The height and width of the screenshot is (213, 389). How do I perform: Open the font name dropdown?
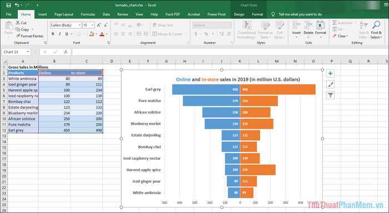79,26
